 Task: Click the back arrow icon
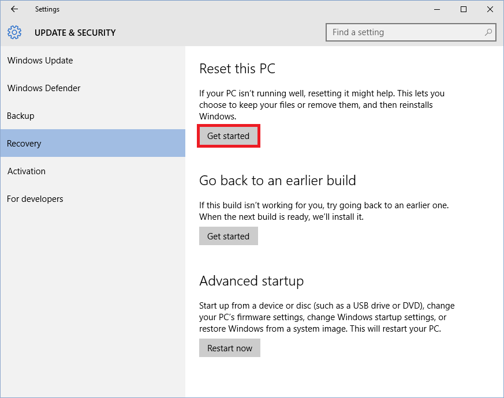(x=14, y=9)
